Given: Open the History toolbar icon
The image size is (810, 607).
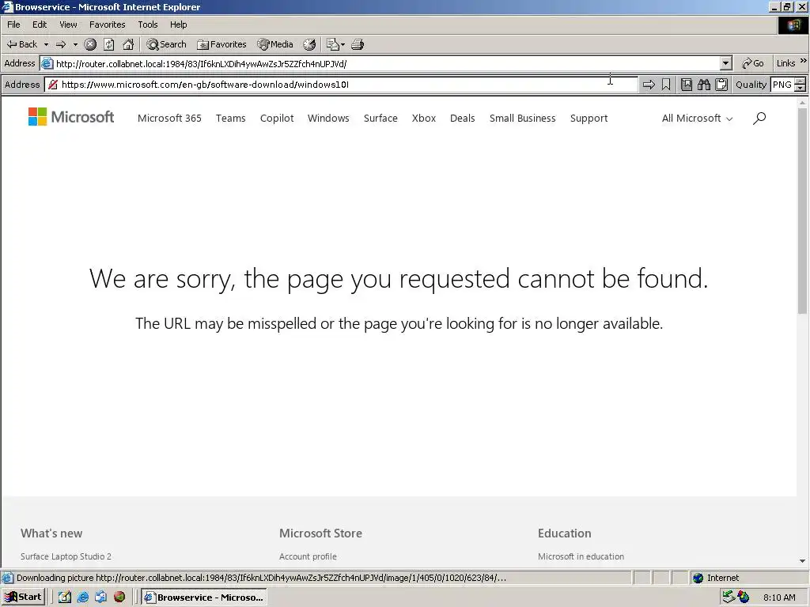Looking at the screenshot, I should click(x=309, y=44).
